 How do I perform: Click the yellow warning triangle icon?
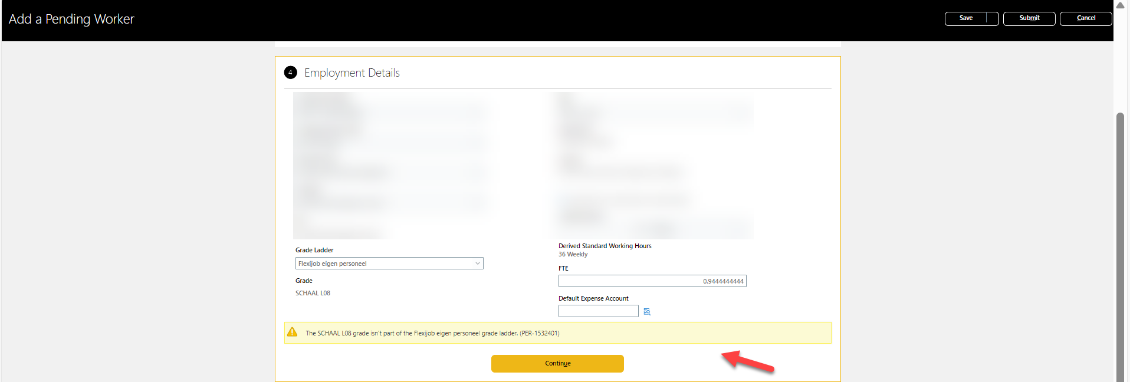pyautogui.click(x=292, y=332)
